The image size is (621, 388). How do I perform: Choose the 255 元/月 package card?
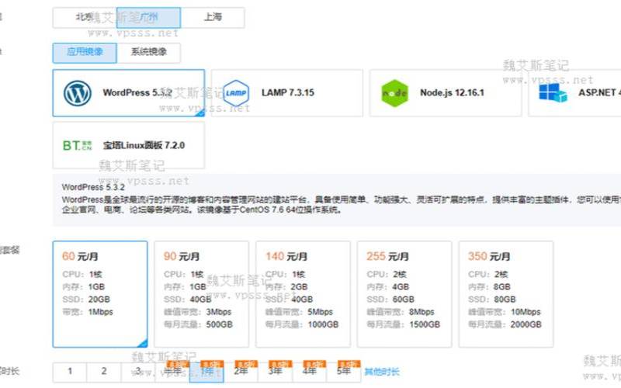pyautogui.click(x=404, y=293)
